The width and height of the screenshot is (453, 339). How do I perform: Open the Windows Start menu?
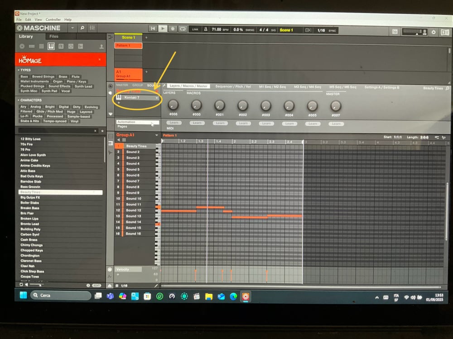tap(23, 295)
